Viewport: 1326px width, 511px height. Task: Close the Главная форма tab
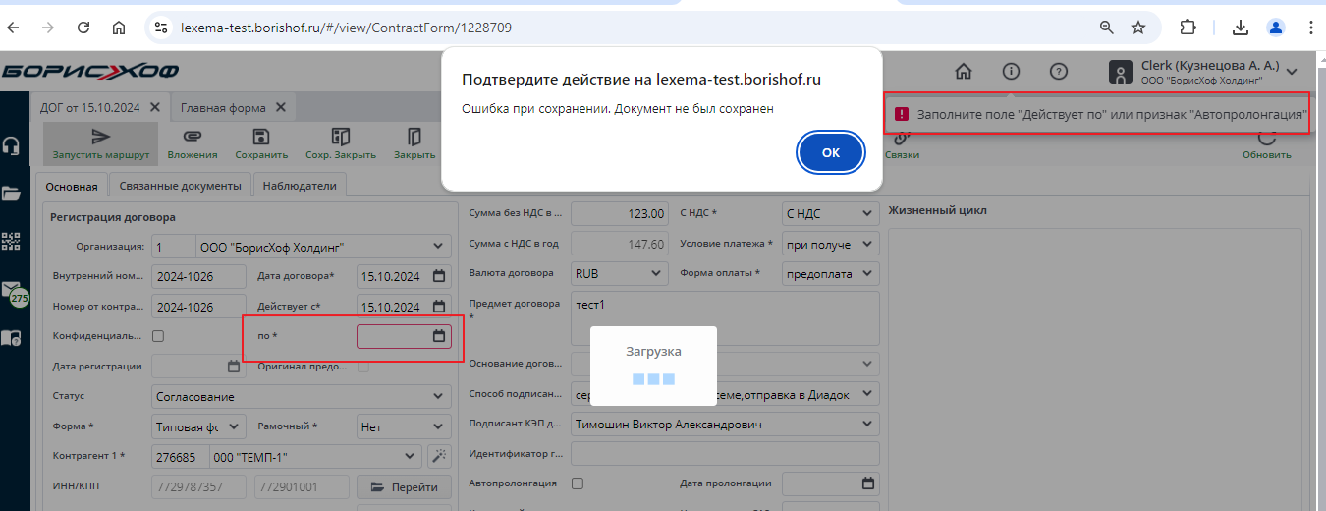pos(281,108)
